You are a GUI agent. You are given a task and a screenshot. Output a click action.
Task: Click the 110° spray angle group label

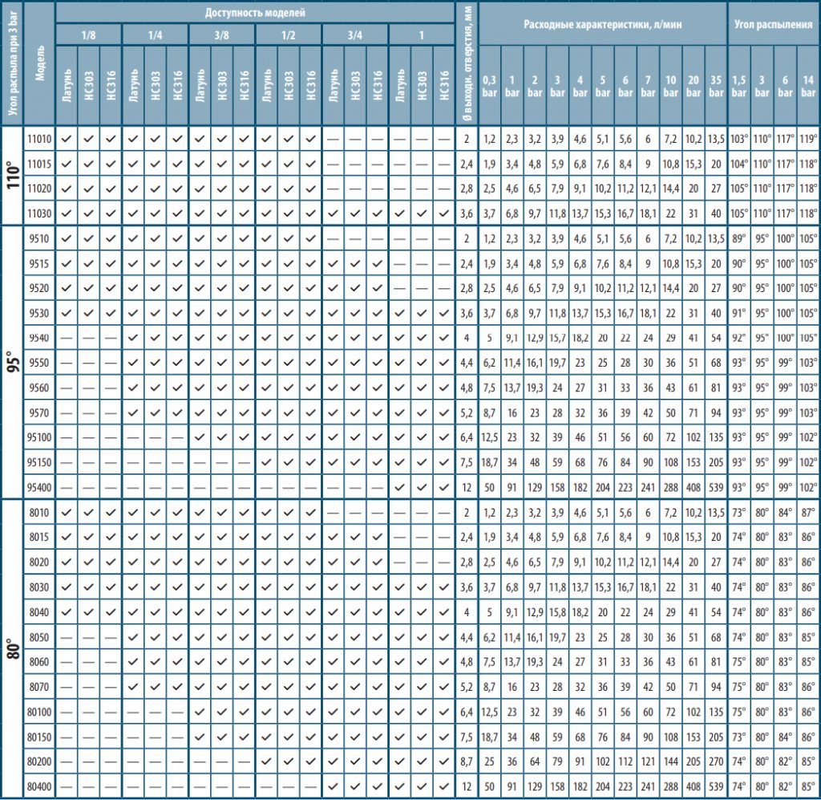pos(13,176)
